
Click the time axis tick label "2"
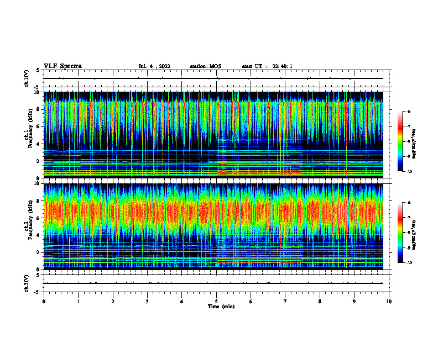pyautogui.click(x=113, y=302)
